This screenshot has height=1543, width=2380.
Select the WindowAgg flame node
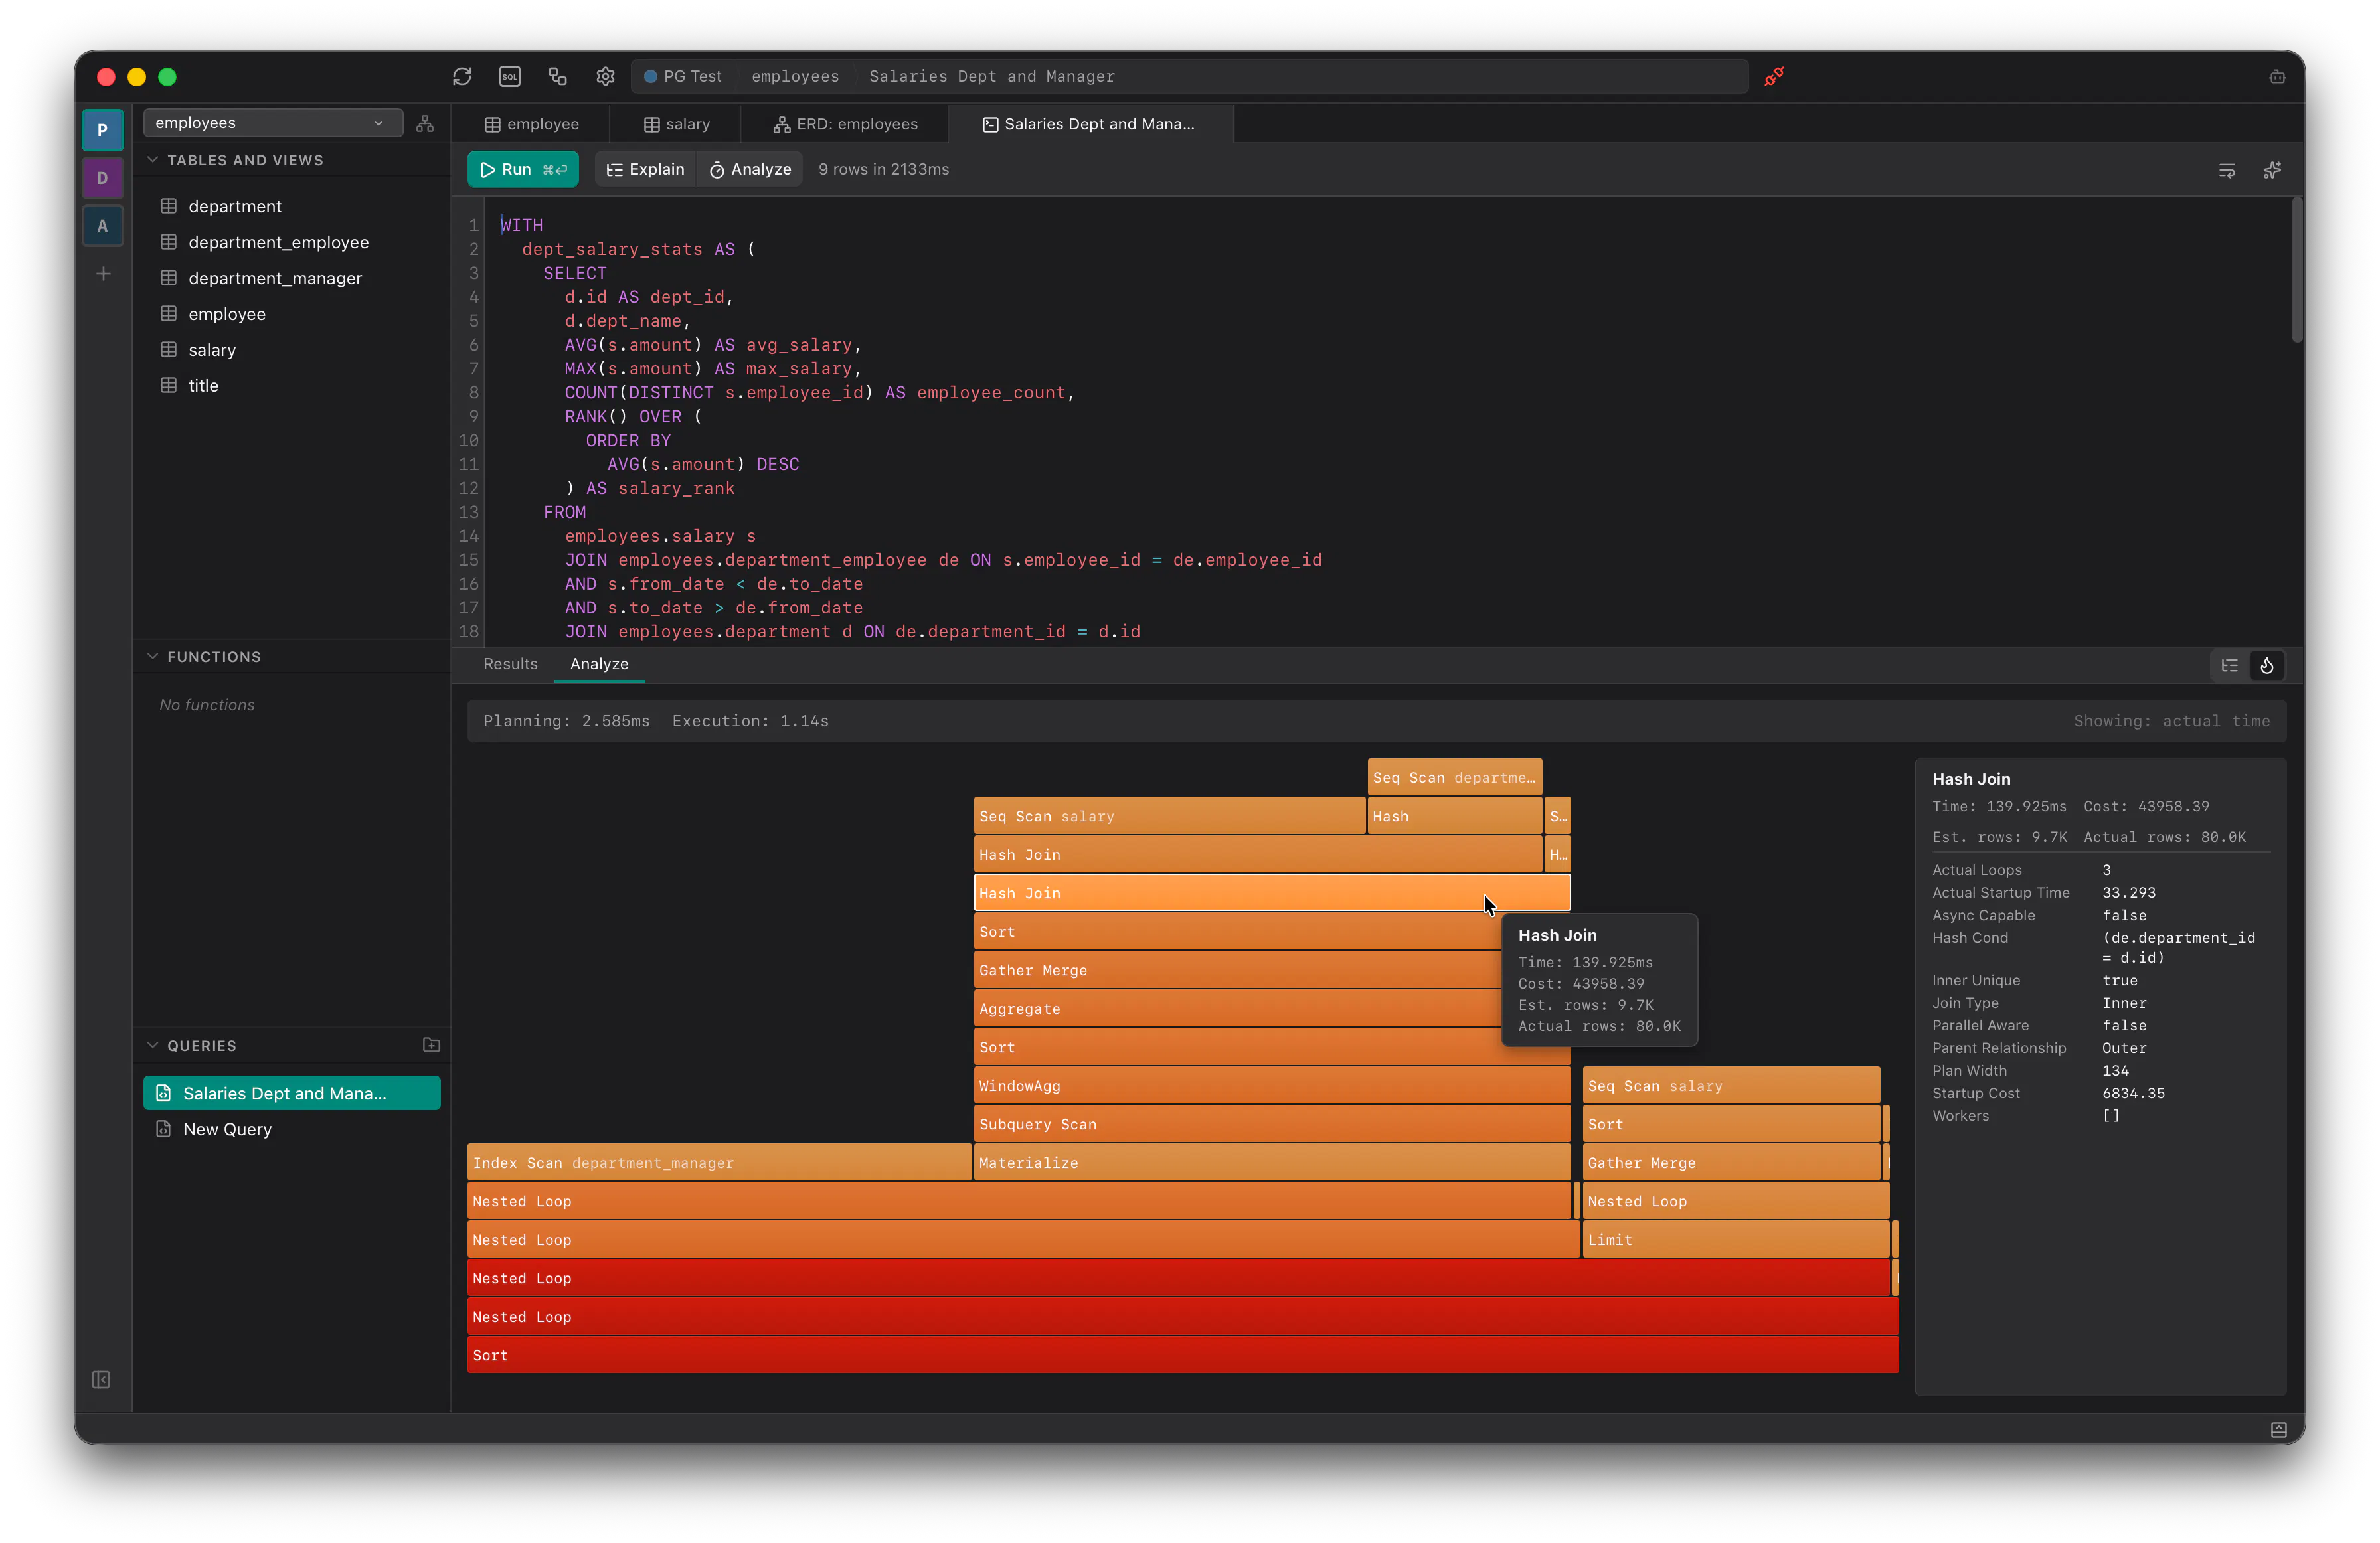click(x=1272, y=1086)
